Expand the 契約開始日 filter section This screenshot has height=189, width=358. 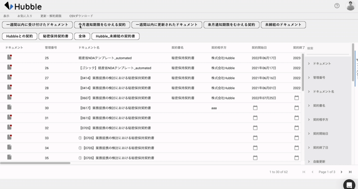tap(309, 134)
